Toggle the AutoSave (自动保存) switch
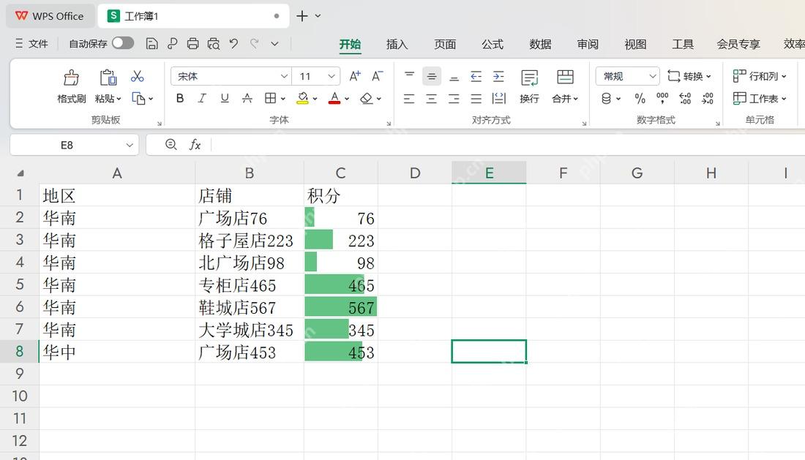 tap(123, 43)
